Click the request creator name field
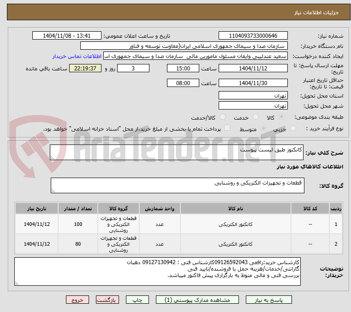This screenshot has height=312, width=351. click(x=196, y=56)
